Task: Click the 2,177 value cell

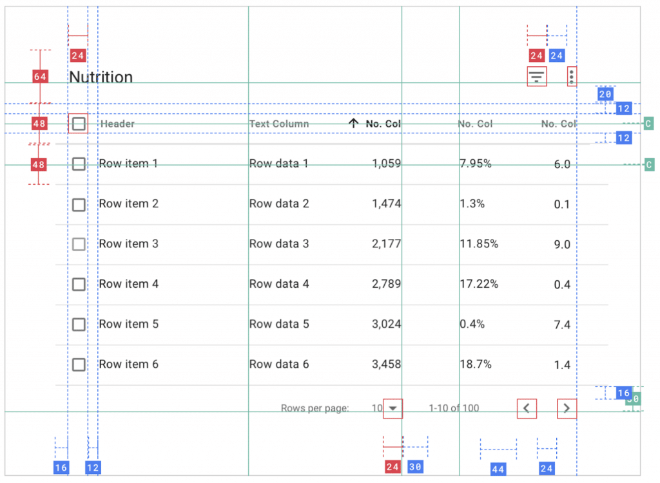Action: point(387,244)
